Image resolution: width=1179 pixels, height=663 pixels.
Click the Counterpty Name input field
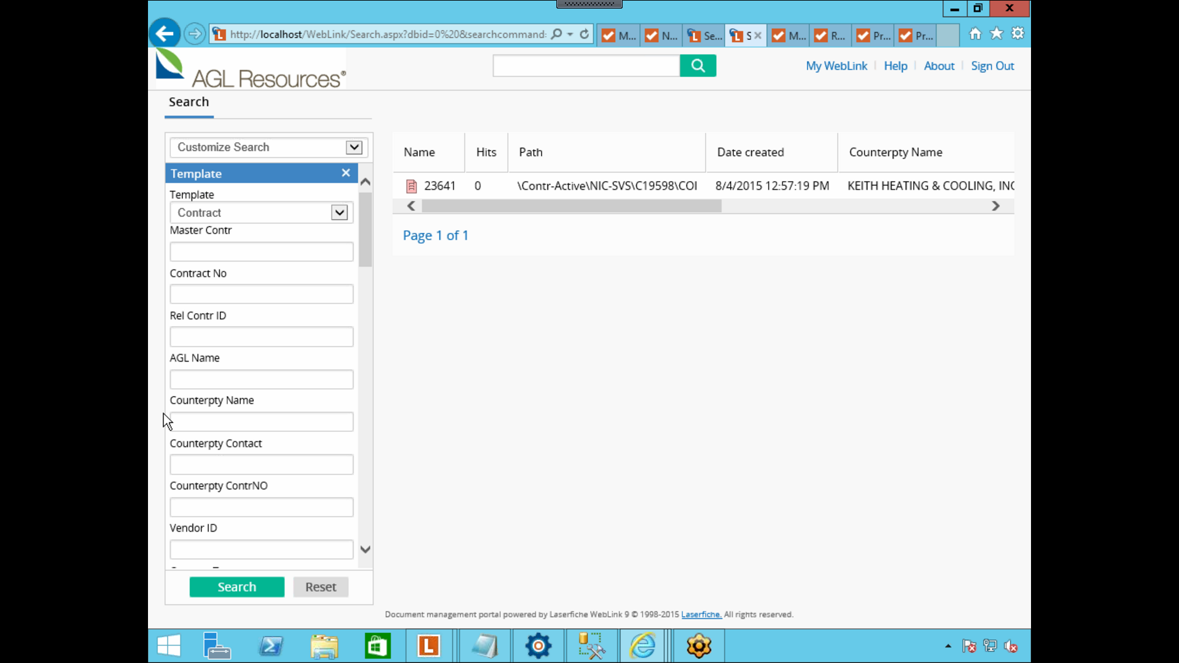(x=262, y=422)
